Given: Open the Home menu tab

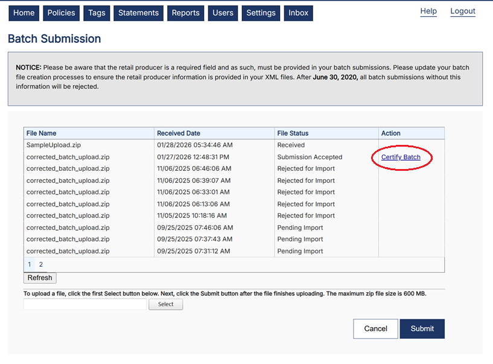Looking at the screenshot, I should [24, 13].
